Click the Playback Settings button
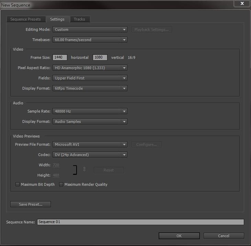Image resolution: width=251 pixels, height=246 pixels. point(151,29)
